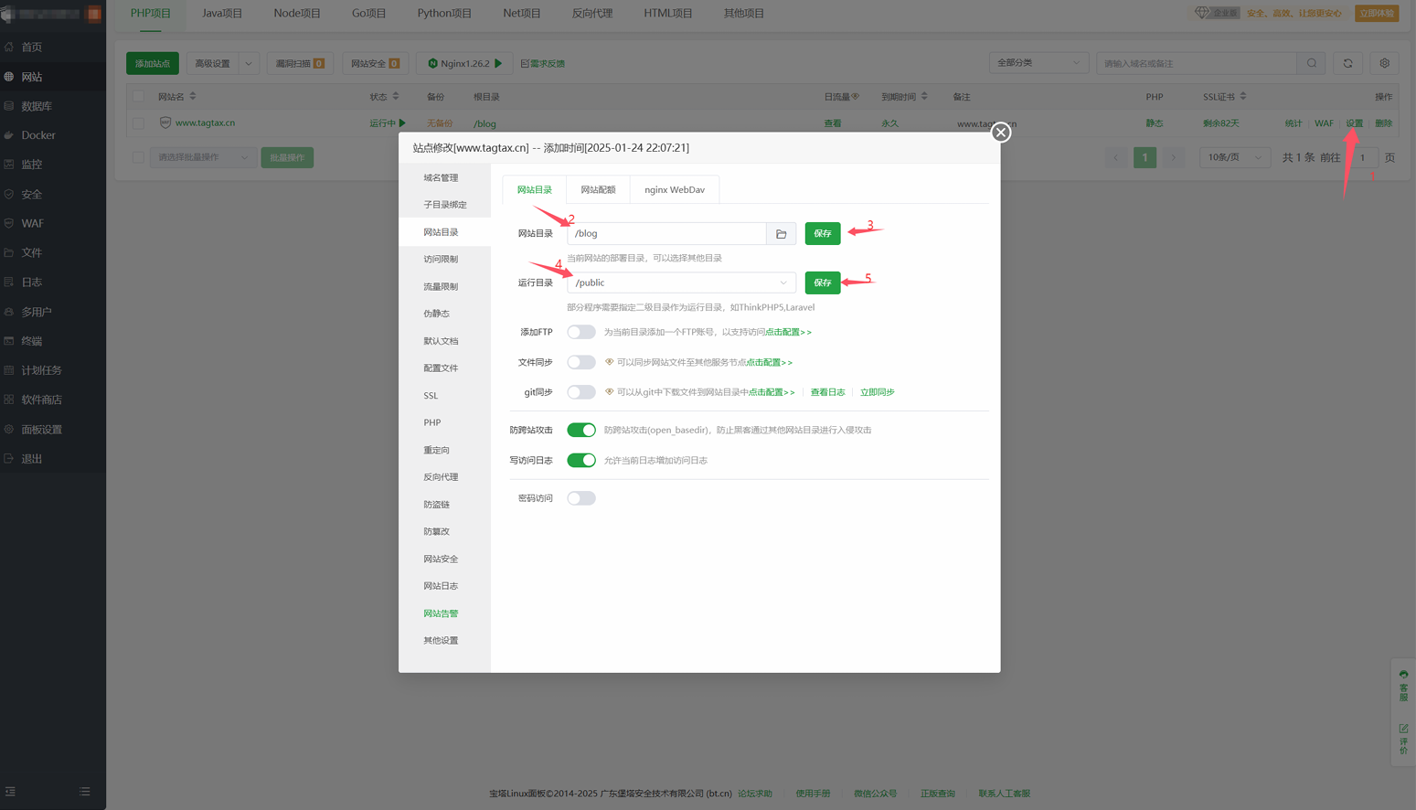
Task: Click the customer service icon at right edge
Action: pos(1403,686)
